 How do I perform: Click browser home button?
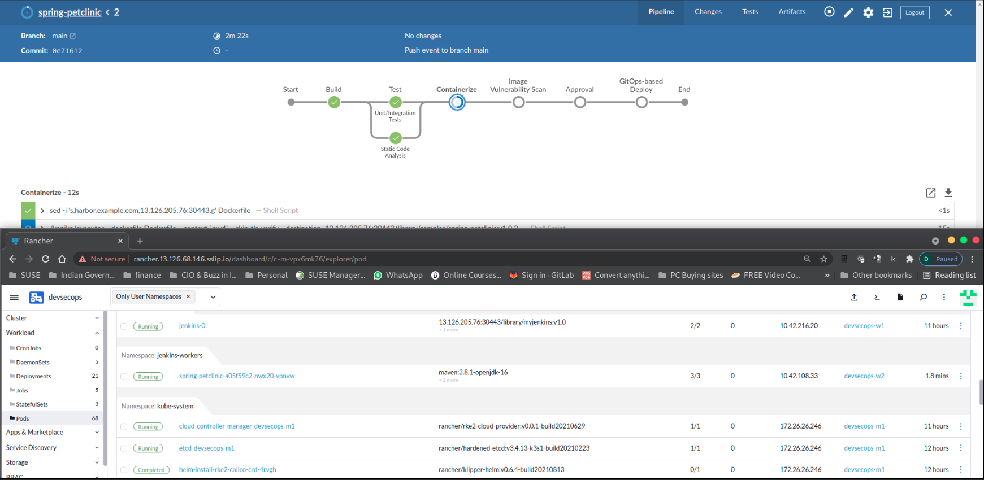click(x=62, y=259)
